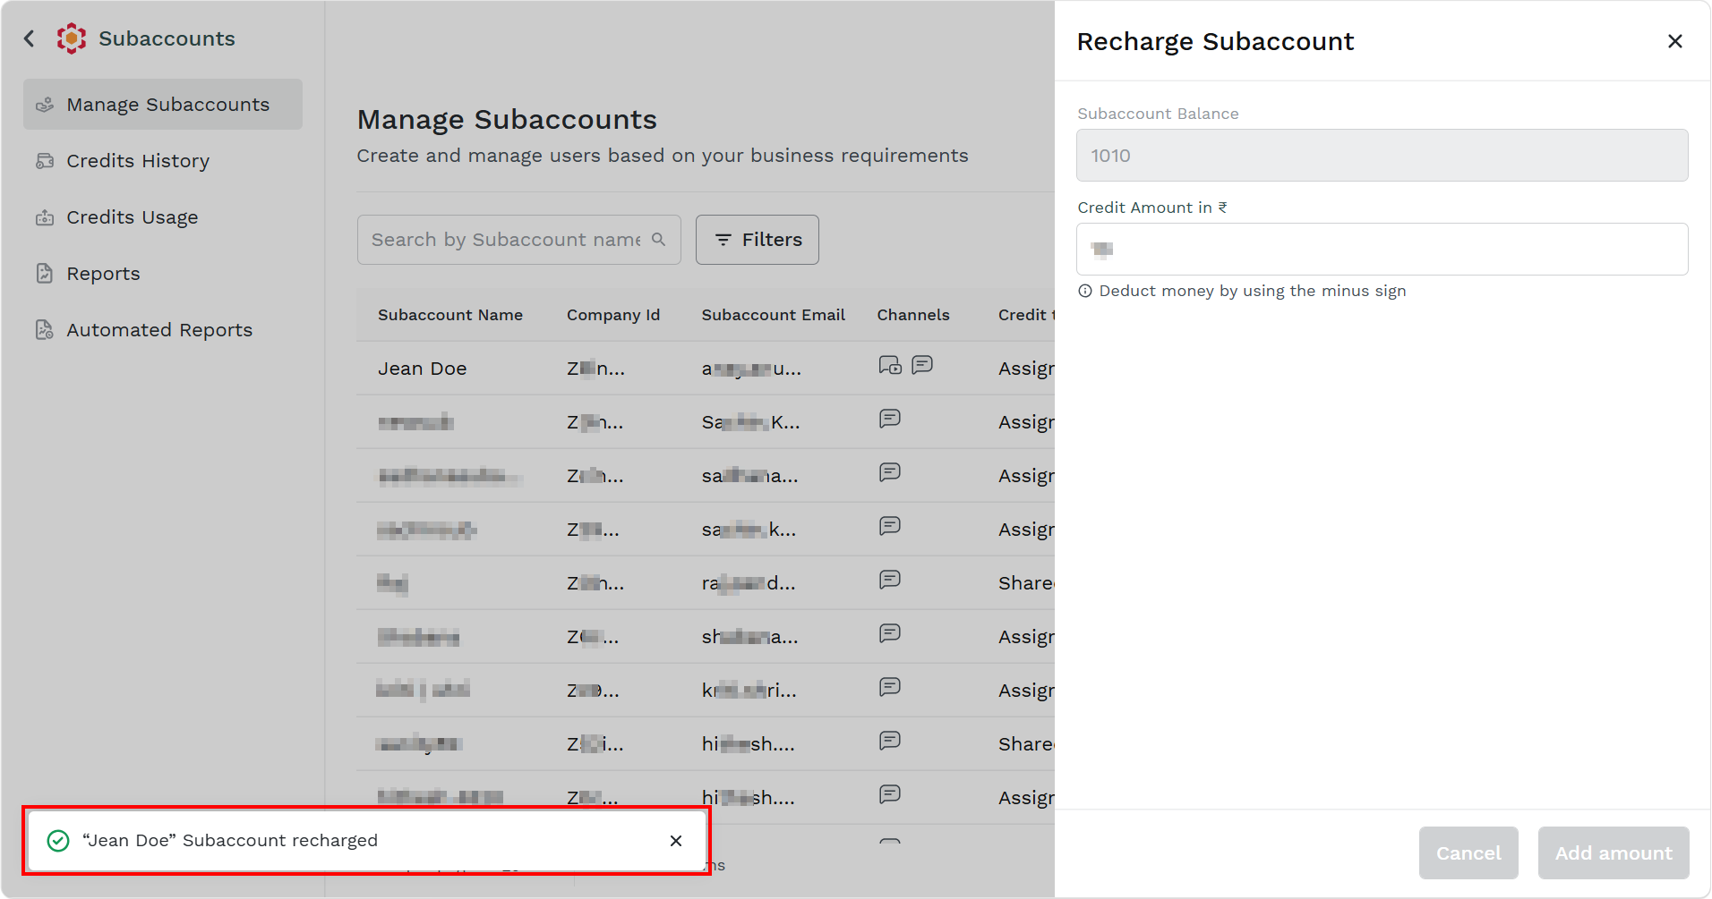The width and height of the screenshot is (1712, 899).
Task: Click the Subaccounts hexagon logo
Action: click(72, 38)
